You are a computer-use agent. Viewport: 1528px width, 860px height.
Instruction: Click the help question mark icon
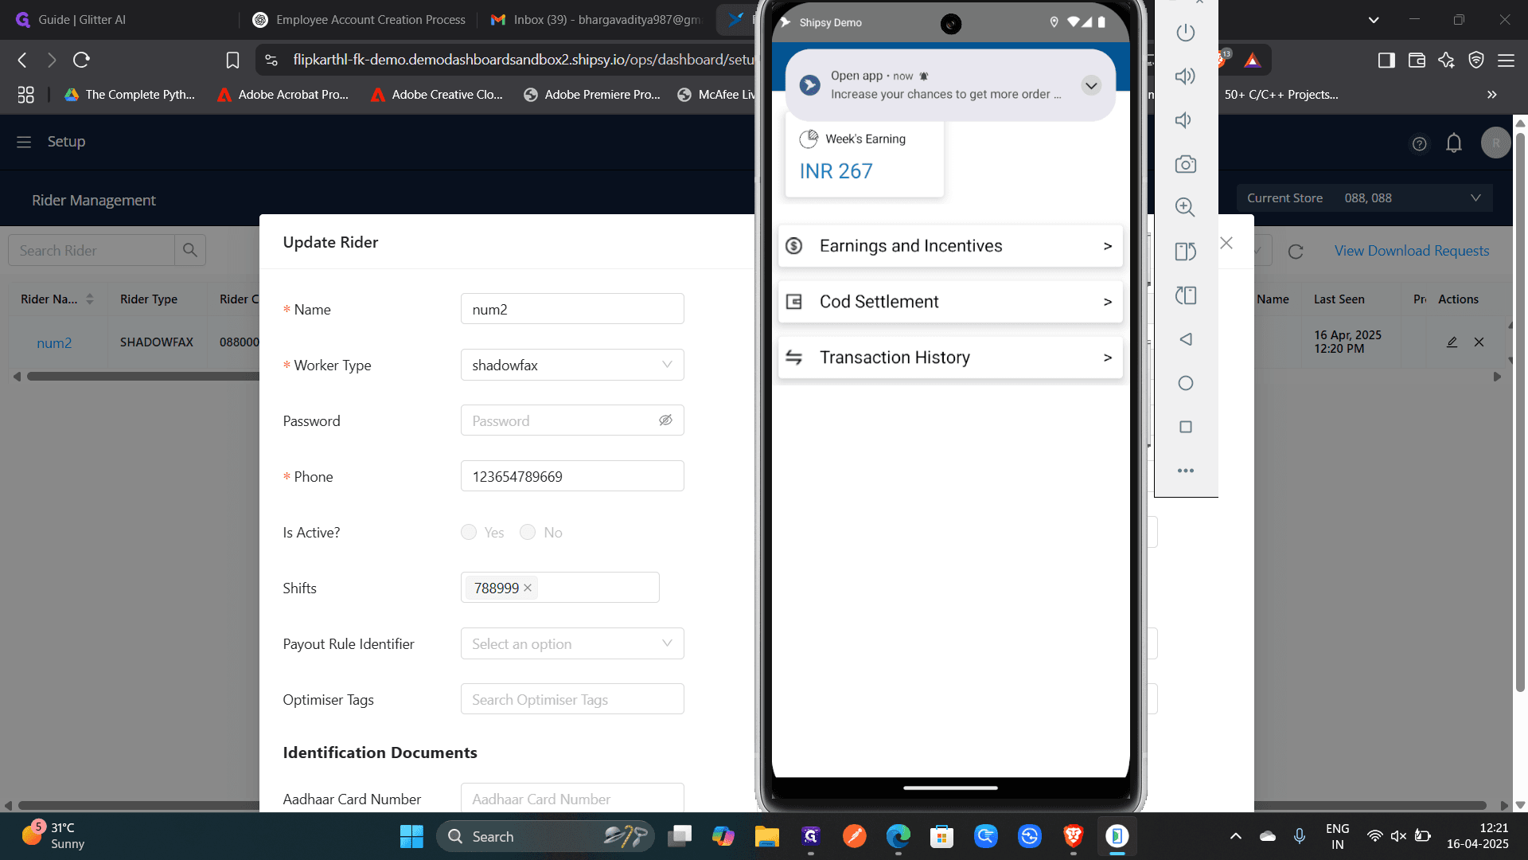coord(1419,144)
